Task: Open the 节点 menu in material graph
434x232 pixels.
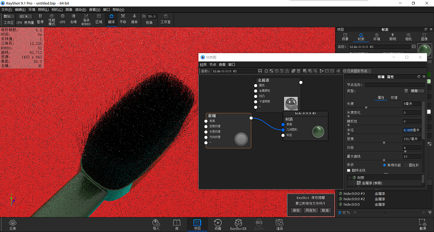Action: tap(213, 65)
